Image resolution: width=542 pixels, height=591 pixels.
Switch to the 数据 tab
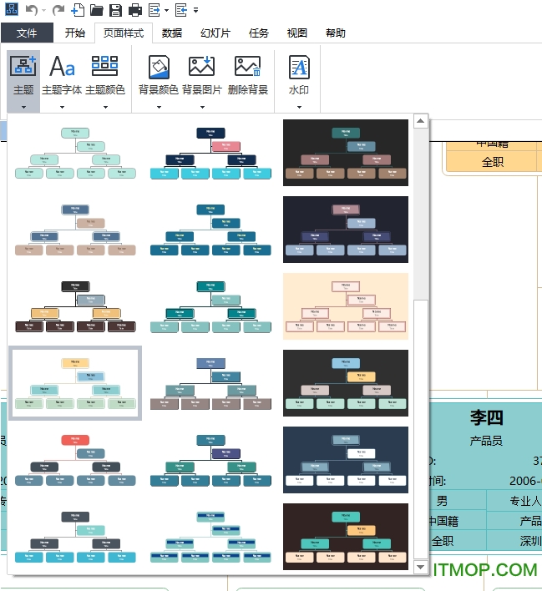[172, 33]
